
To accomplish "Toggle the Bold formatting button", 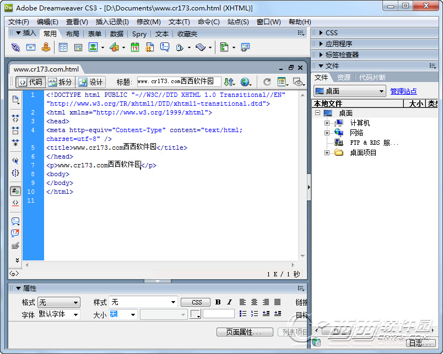I will (x=218, y=302).
